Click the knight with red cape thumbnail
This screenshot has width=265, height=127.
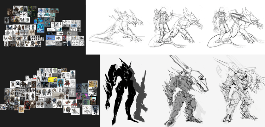click(67, 83)
